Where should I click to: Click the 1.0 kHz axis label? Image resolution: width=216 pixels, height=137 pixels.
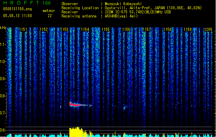[x=3, y=62]
